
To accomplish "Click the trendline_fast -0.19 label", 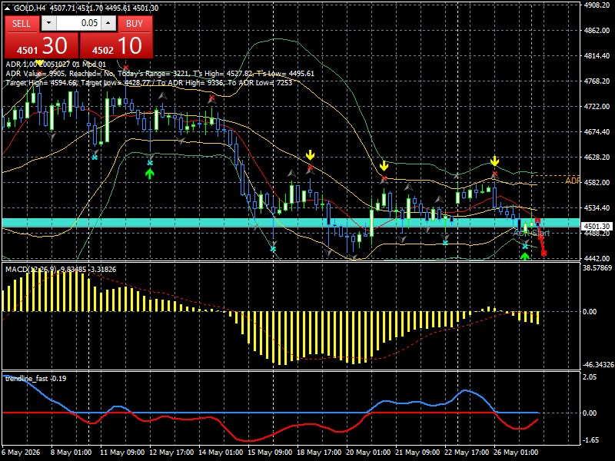I will pos(35,378).
